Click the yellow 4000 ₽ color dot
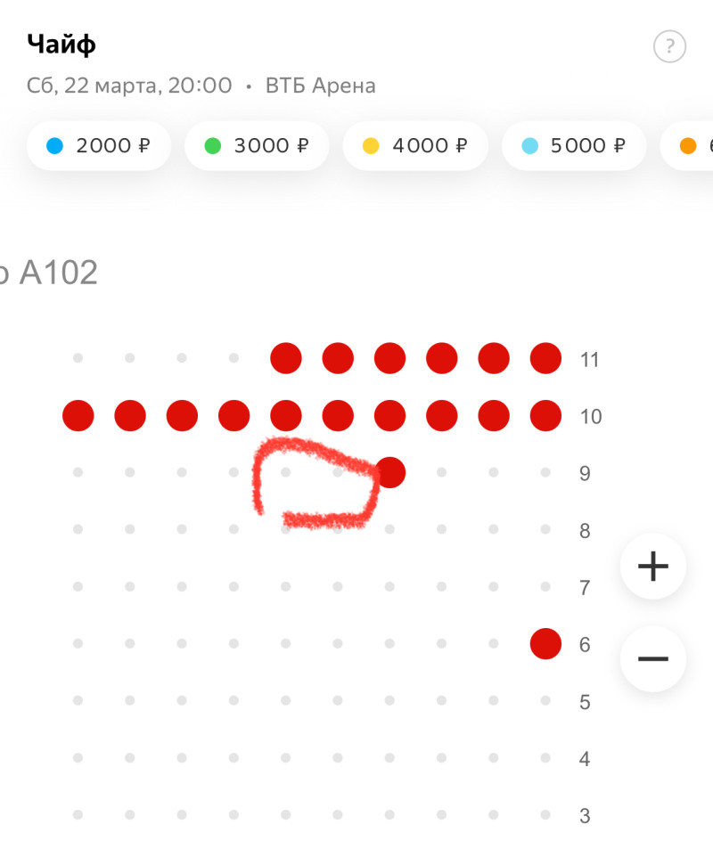Viewport: 713px width, 849px height. (372, 146)
